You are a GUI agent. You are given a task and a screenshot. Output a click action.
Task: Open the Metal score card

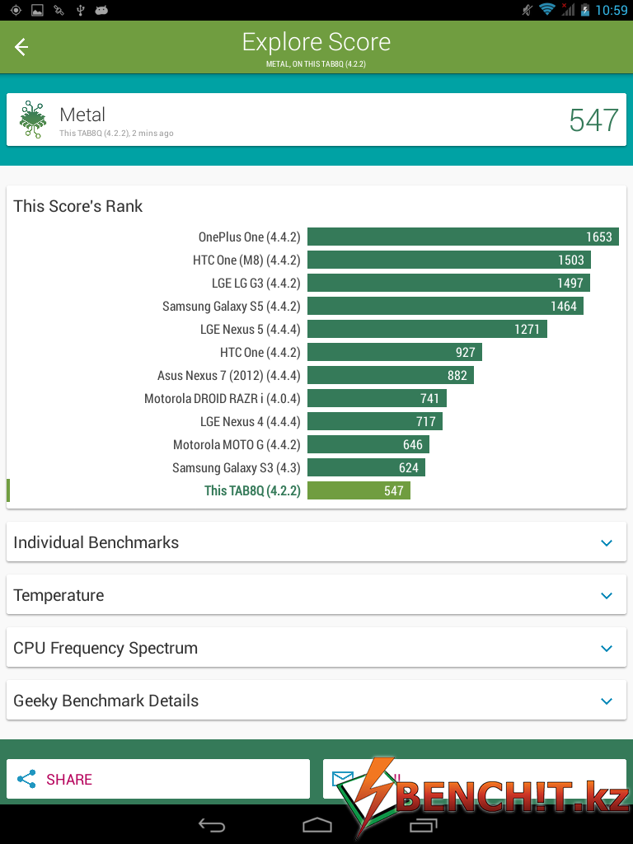[316, 120]
